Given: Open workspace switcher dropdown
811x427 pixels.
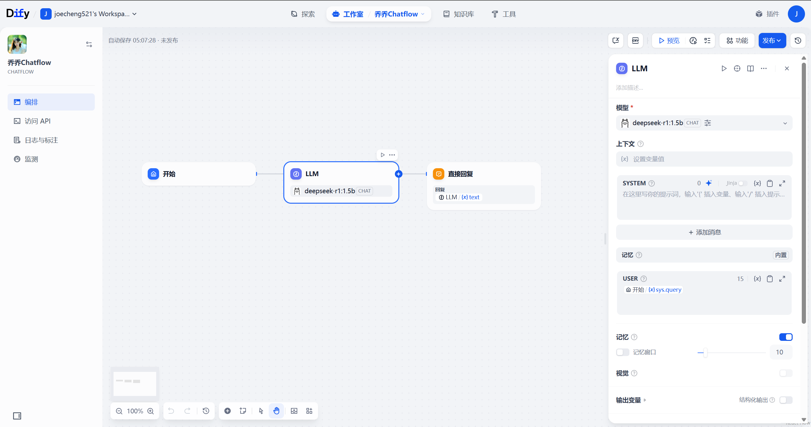Looking at the screenshot, I should coord(89,14).
